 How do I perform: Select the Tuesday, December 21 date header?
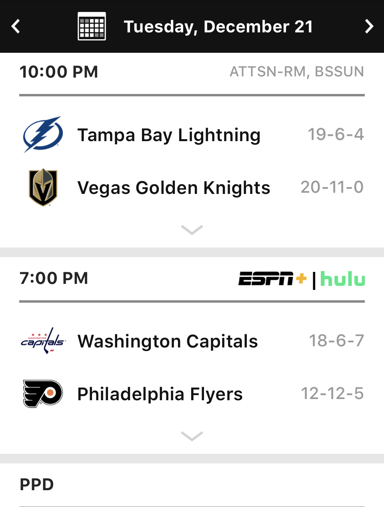pyautogui.click(x=218, y=27)
